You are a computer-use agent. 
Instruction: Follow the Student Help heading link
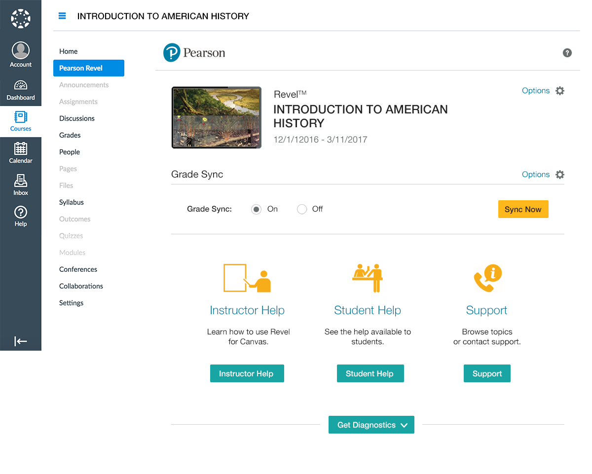pos(368,310)
